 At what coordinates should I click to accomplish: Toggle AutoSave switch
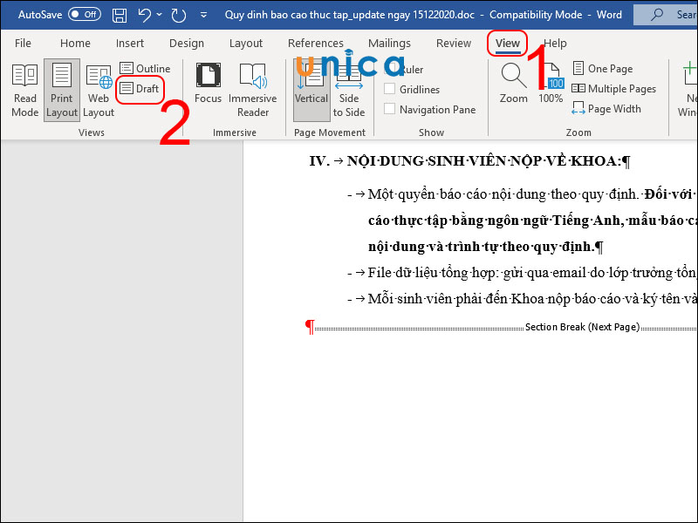84,15
